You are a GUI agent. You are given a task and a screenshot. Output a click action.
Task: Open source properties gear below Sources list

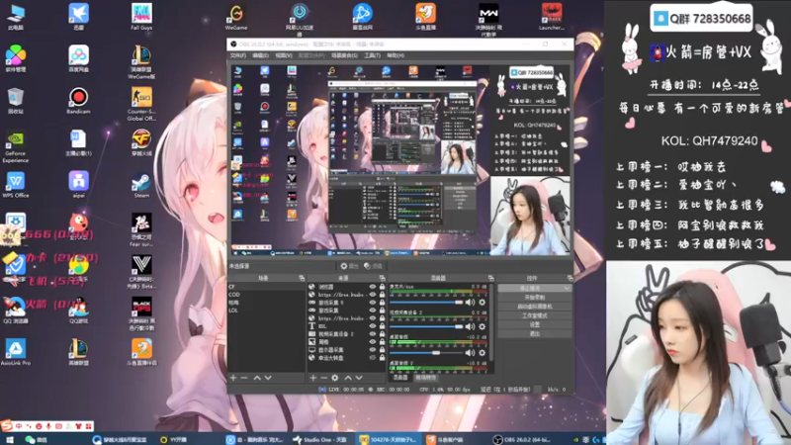click(335, 378)
